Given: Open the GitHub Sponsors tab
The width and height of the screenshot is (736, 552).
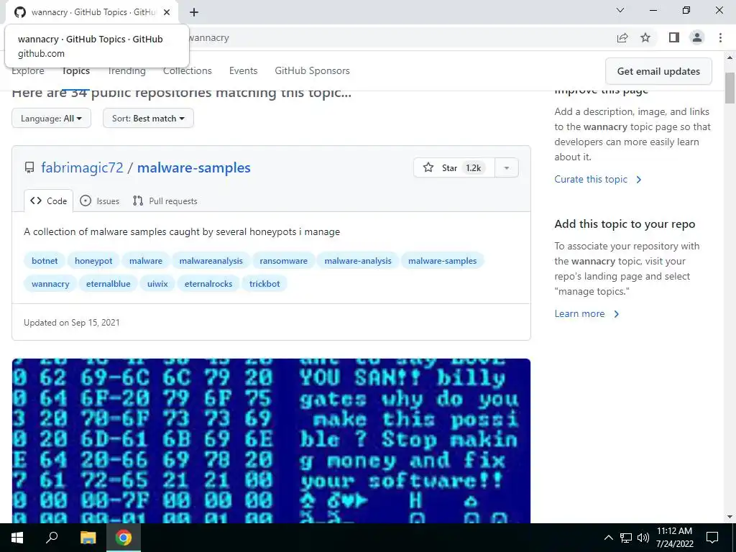Looking at the screenshot, I should pos(312,71).
